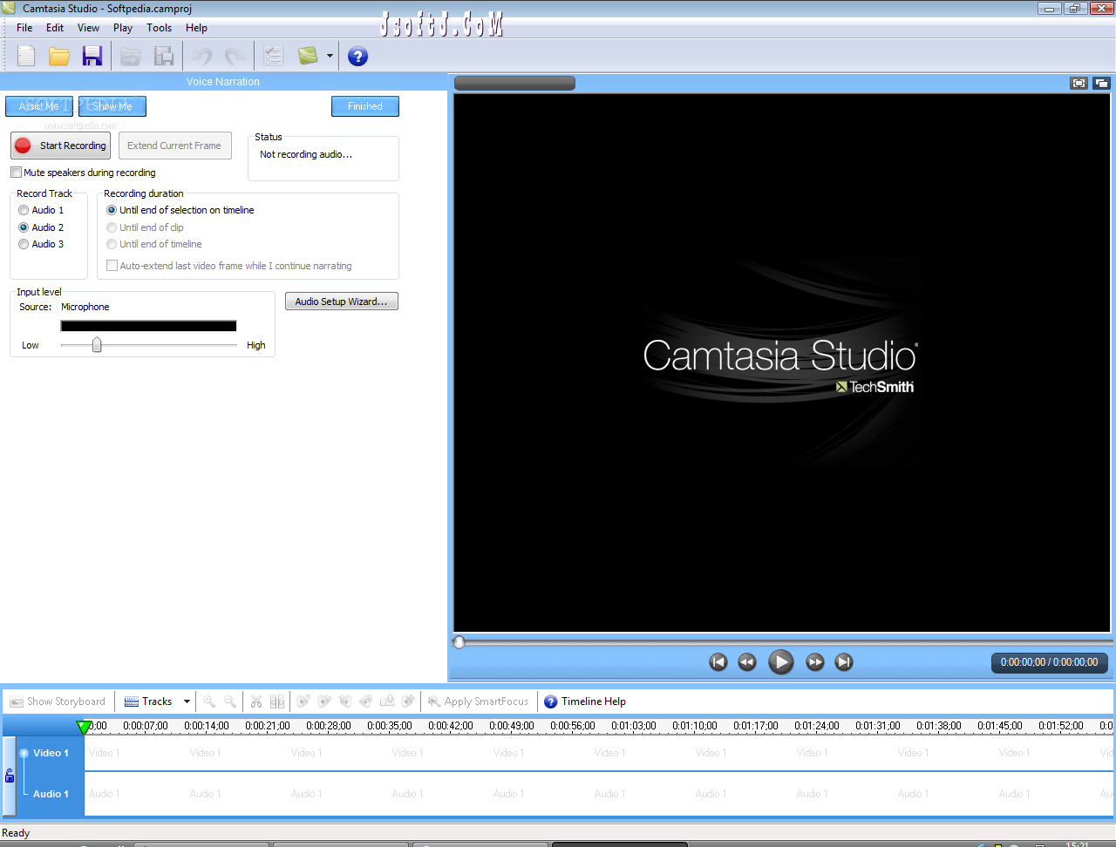Click Start Recording
This screenshot has height=847, width=1116.
61,146
